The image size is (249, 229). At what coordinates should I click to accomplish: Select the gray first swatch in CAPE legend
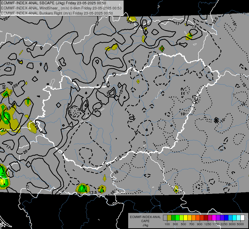165,218
